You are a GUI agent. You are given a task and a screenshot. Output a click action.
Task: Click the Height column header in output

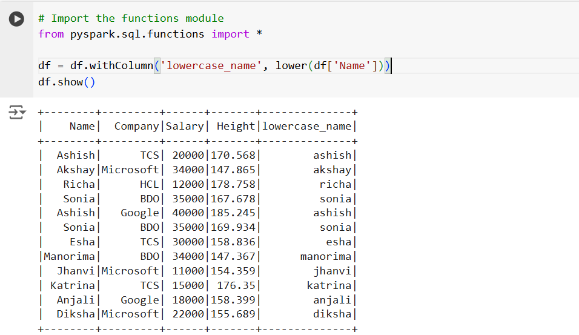236,126
